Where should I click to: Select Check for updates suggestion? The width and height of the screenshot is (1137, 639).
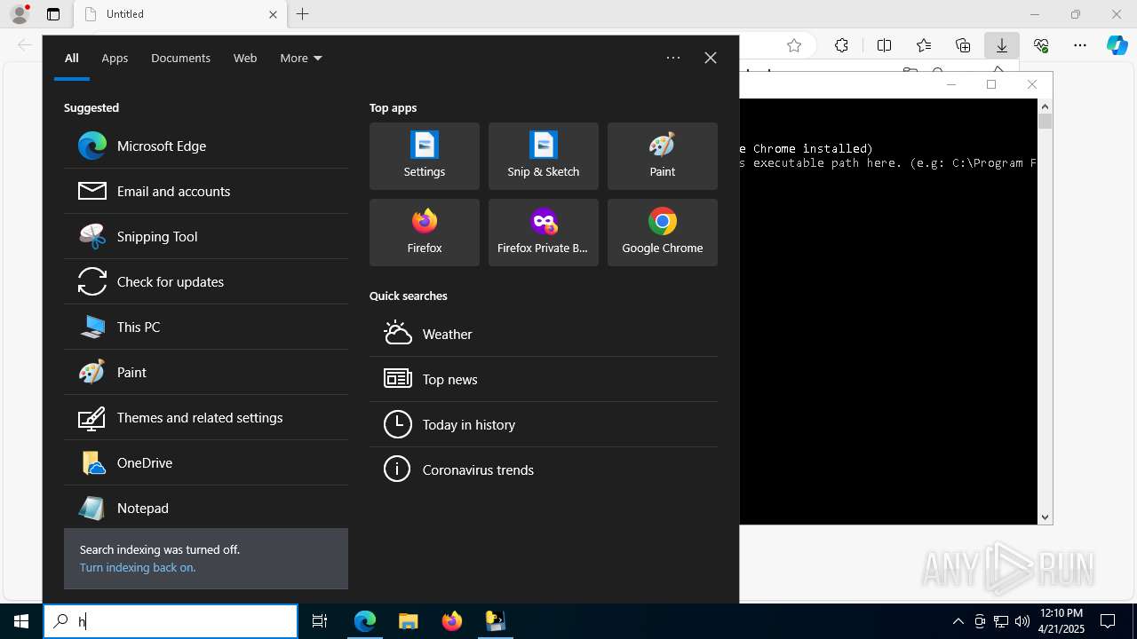(x=206, y=281)
